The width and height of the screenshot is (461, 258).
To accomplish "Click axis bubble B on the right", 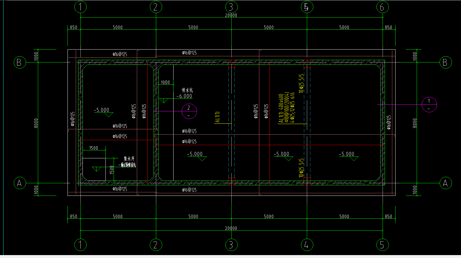I will pyautogui.click(x=445, y=62).
